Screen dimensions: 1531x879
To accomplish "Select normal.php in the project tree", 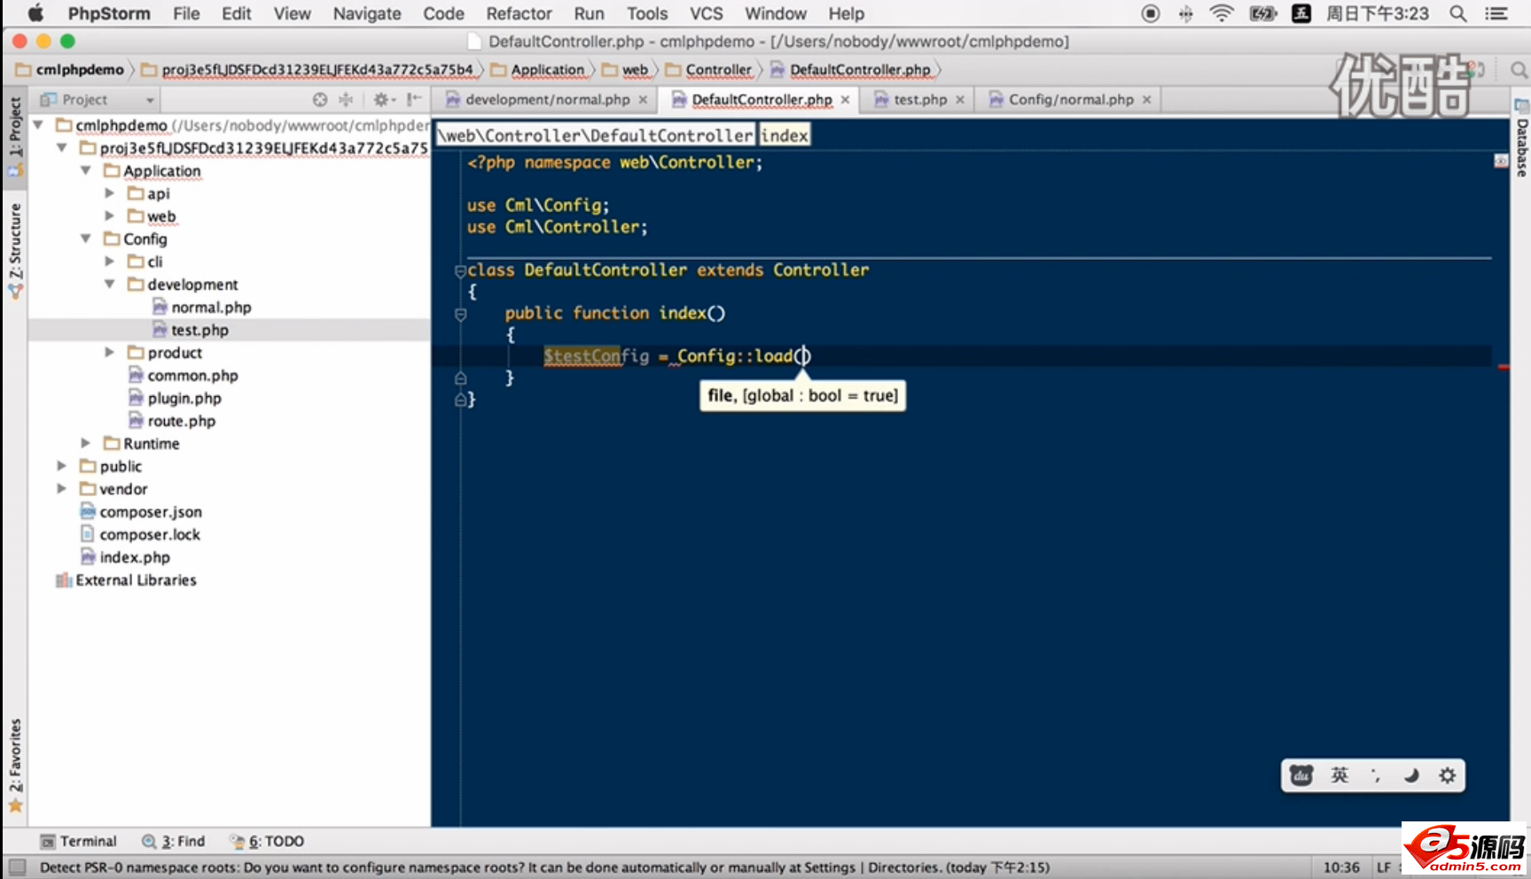I will point(211,307).
